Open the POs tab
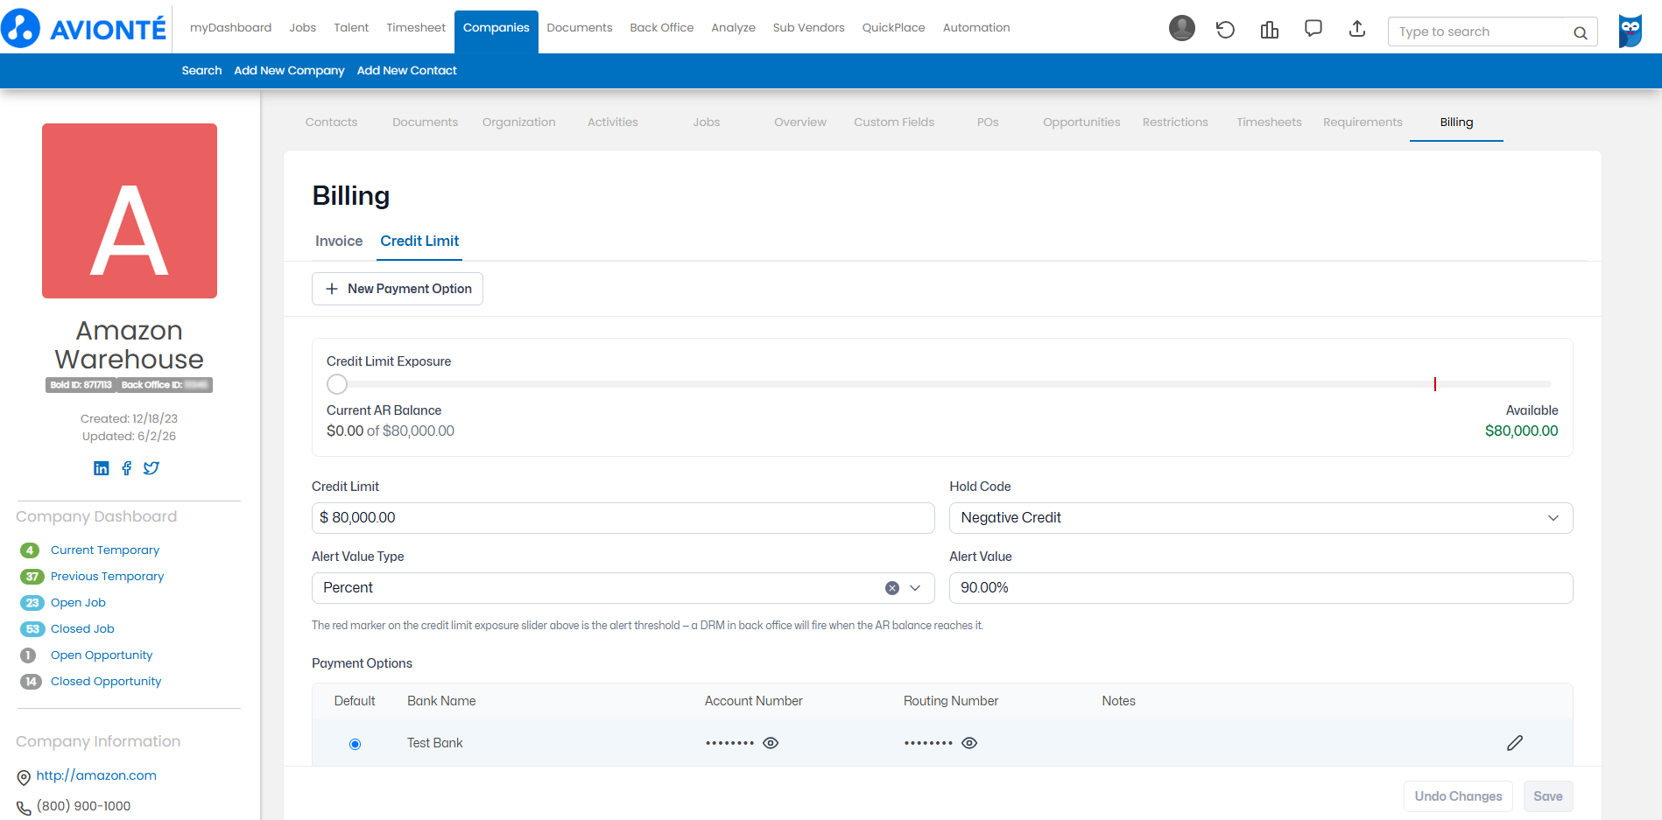The width and height of the screenshot is (1662, 820). [988, 123]
